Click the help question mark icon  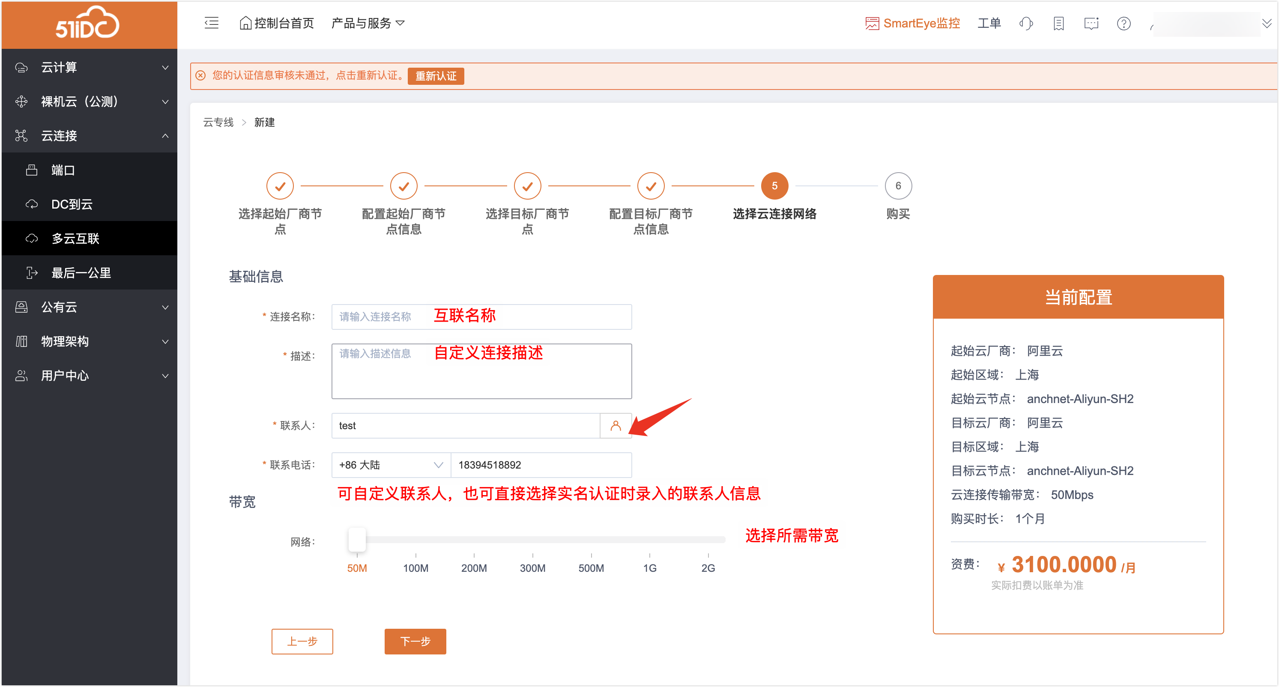click(1124, 23)
